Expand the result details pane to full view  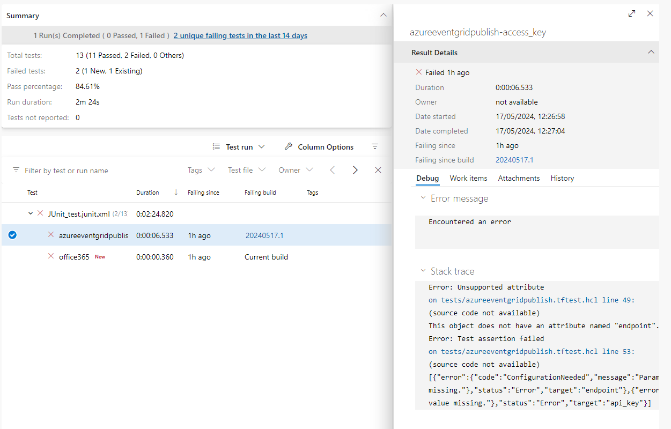(632, 13)
